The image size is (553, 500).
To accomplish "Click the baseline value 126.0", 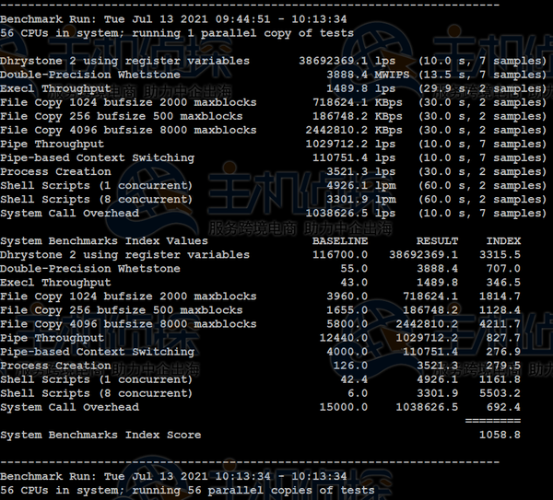I will click(350, 366).
